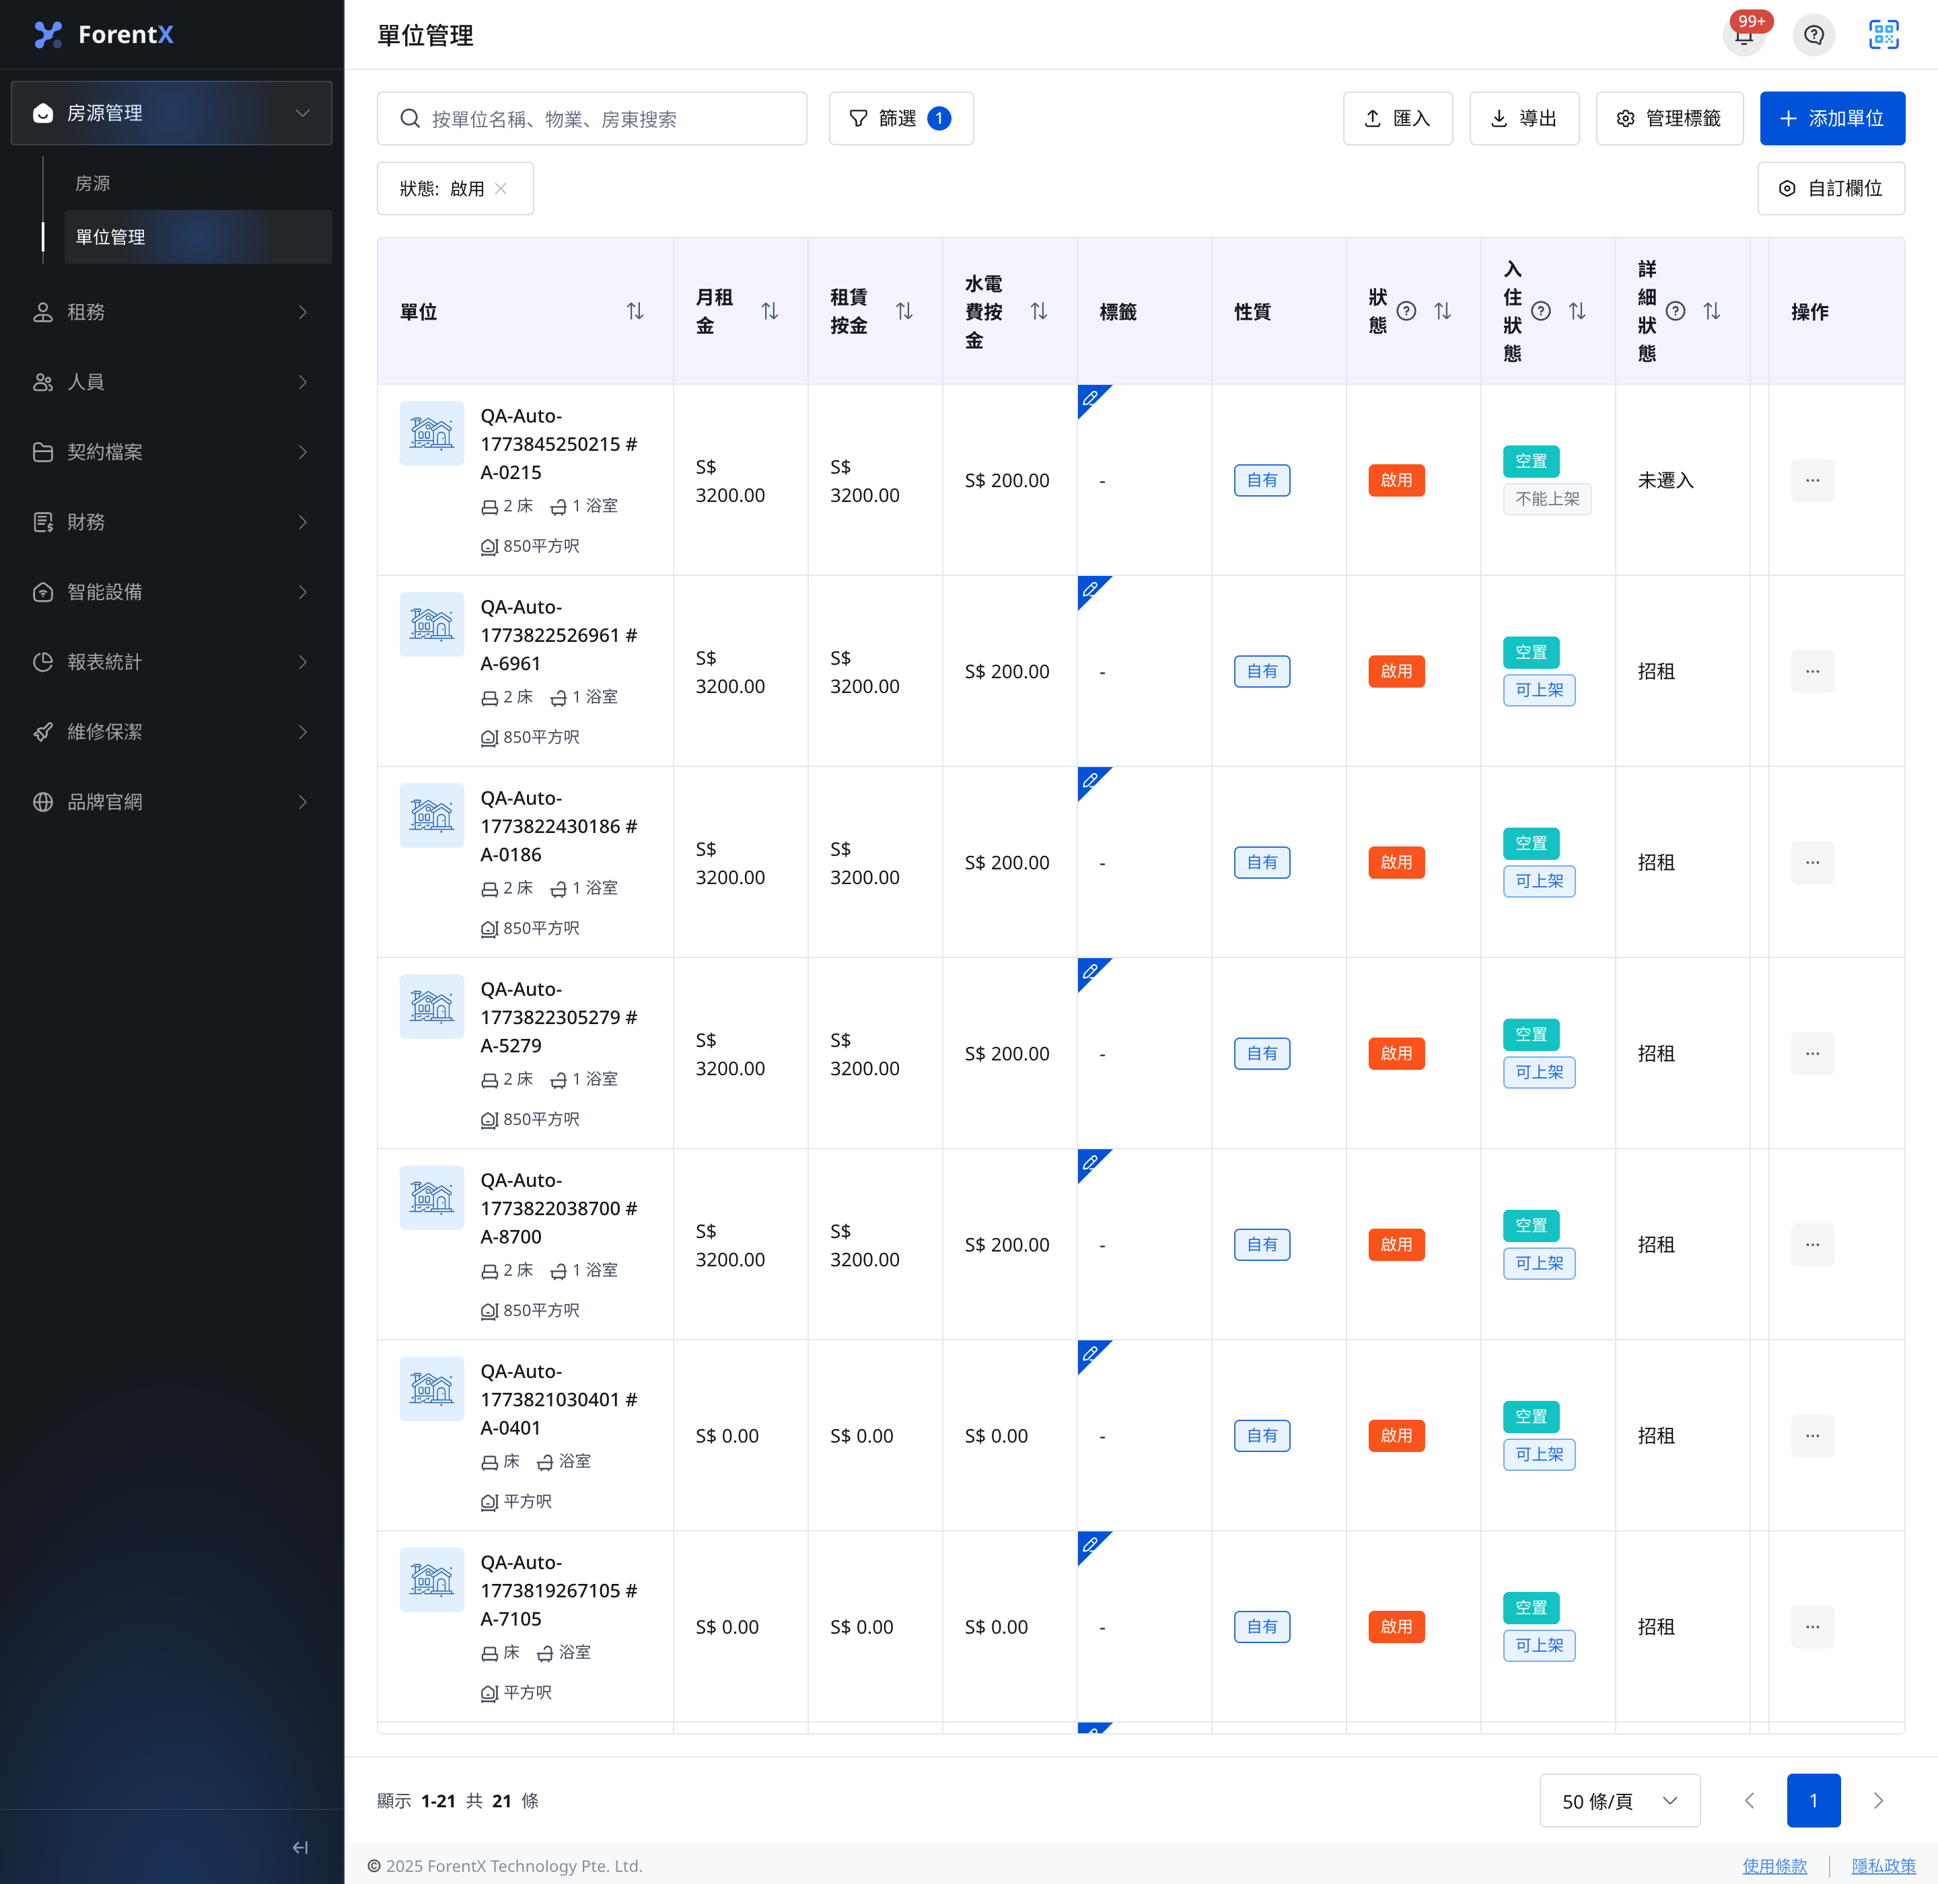Sort by 單位 column
1938x1884 pixels.
pyautogui.click(x=635, y=312)
